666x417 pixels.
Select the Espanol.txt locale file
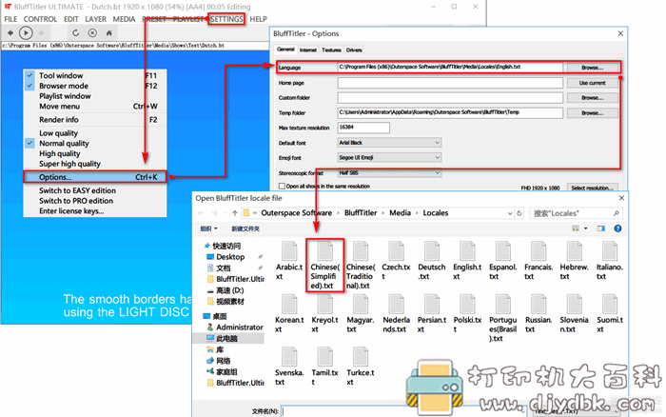pos(503,261)
